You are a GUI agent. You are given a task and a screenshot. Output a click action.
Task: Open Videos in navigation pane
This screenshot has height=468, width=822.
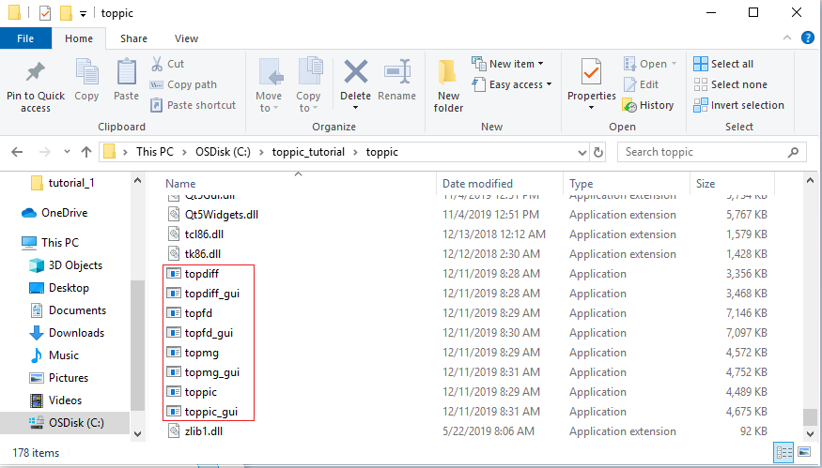[x=55, y=400]
